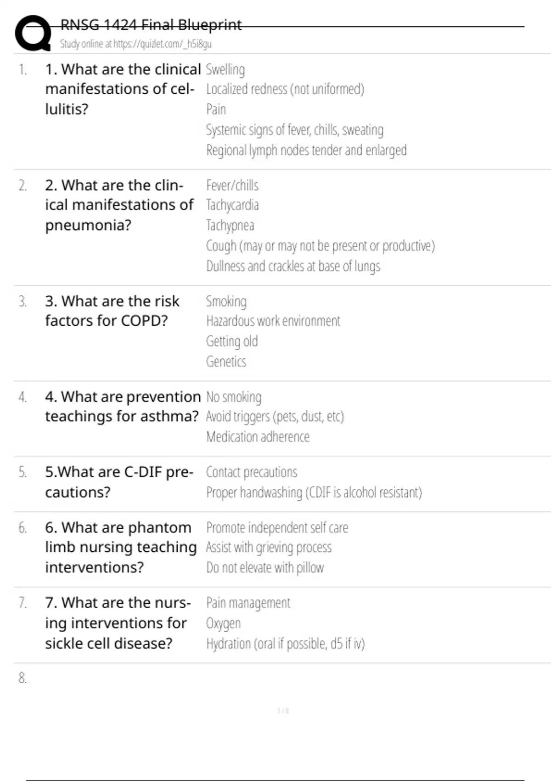Select the COPD risk factors question
551x781 pixels.
pyautogui.click(x=112, y=311)
